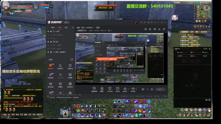Toggle visibility of the 歌名 source layer

[x=48, y=42]
